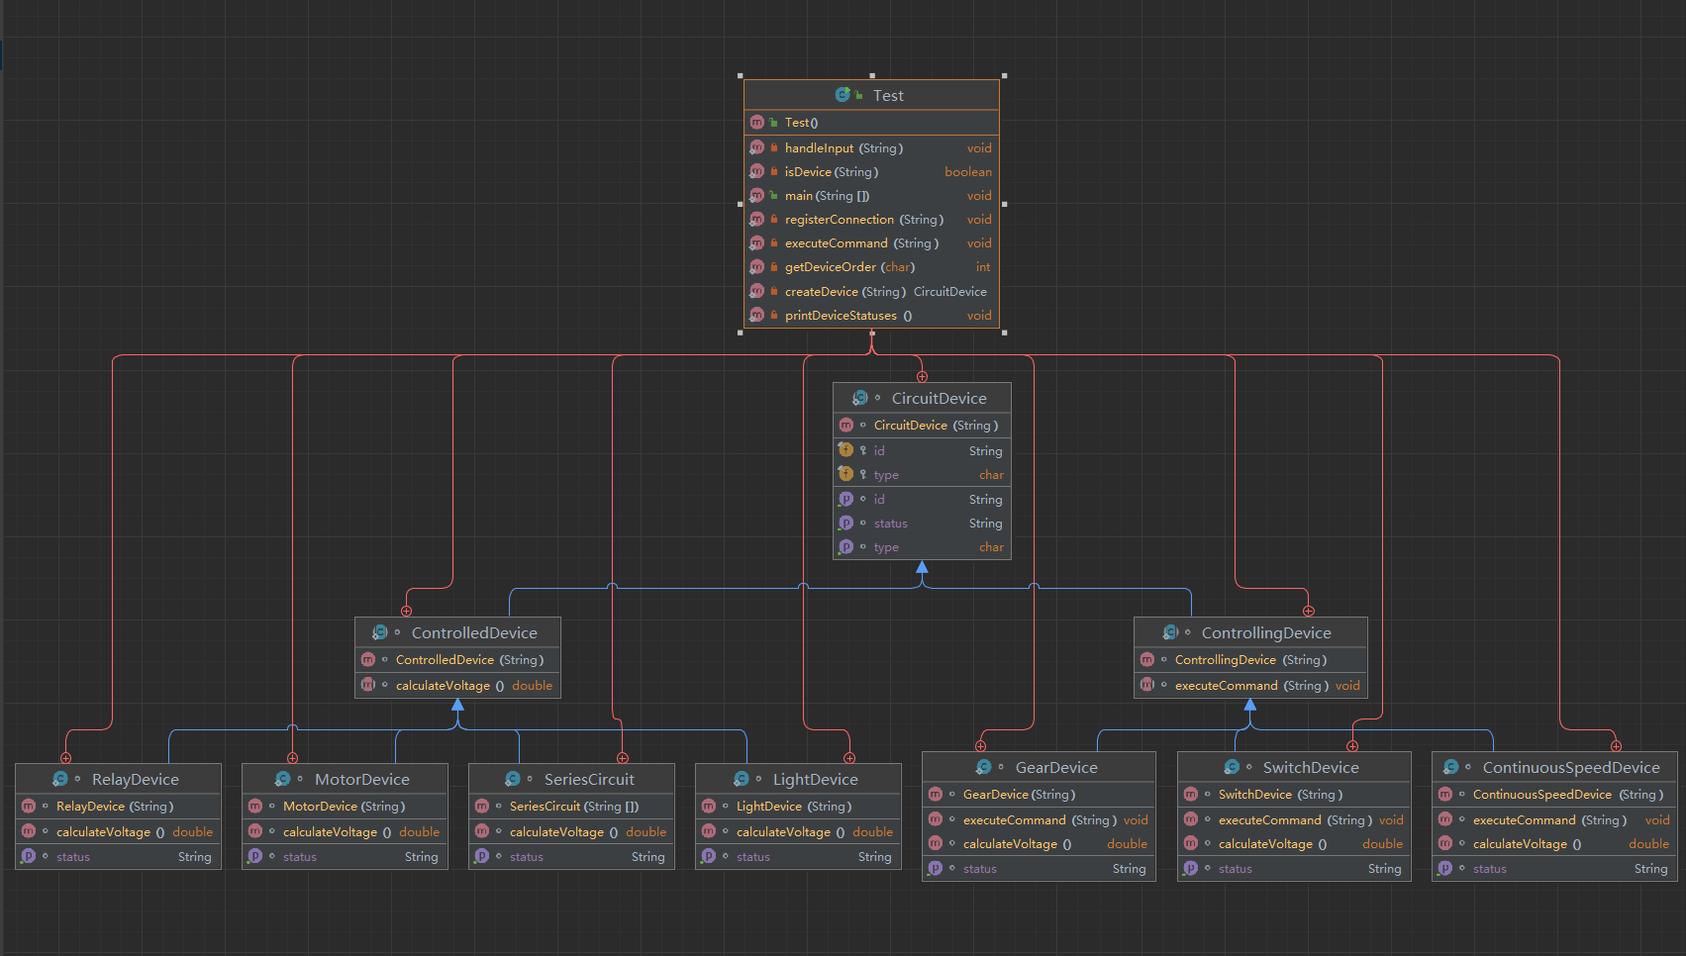The image size is (1686, 956).
Task: Click type property icon in CircuitDevice
Action: (x=845, y=546)
